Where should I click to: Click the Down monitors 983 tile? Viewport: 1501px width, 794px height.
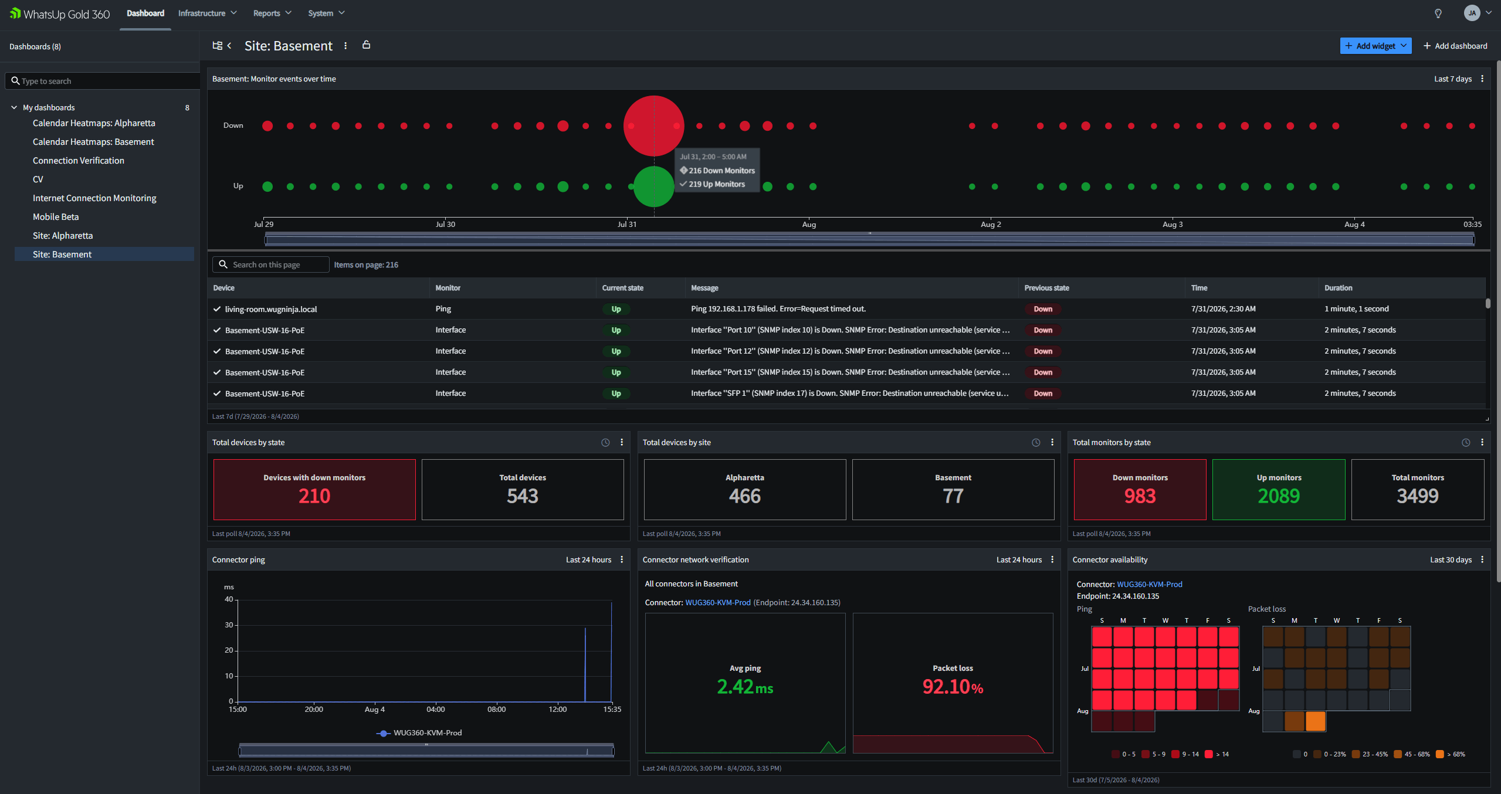(x=1140, y=490)
